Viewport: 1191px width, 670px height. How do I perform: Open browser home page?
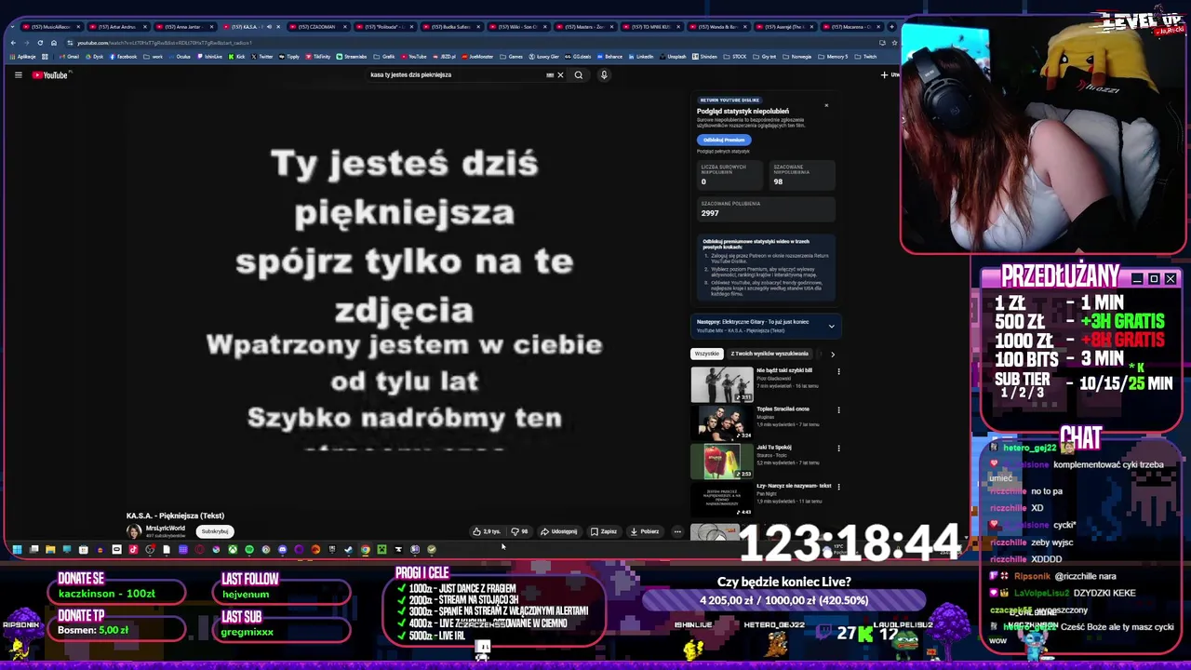54,43
